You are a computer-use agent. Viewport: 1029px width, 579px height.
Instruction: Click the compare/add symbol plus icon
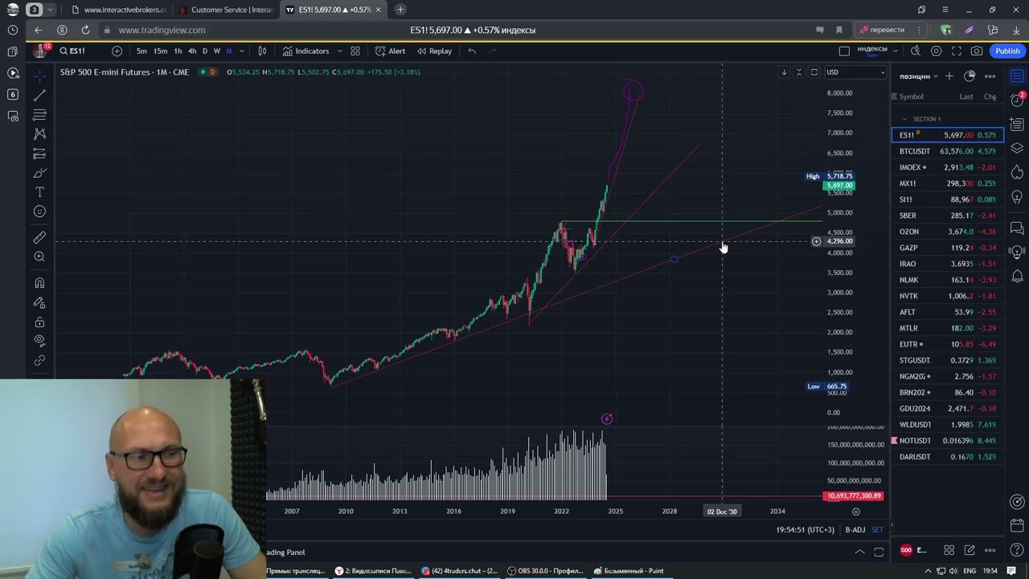pyautogui.click(x=117, y=51)
